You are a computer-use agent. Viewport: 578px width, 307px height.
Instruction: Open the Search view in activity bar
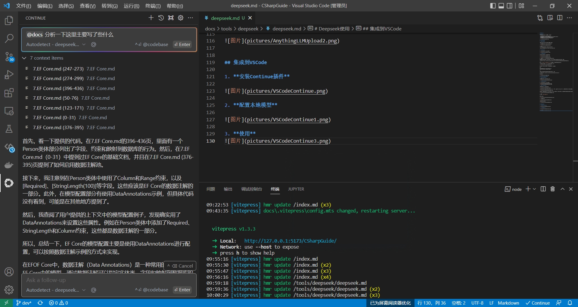click(9, 38)
